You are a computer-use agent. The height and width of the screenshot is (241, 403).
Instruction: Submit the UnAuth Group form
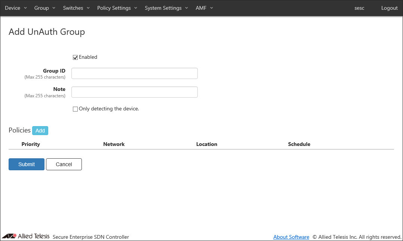pyautogui.click(x=27, y=164)
